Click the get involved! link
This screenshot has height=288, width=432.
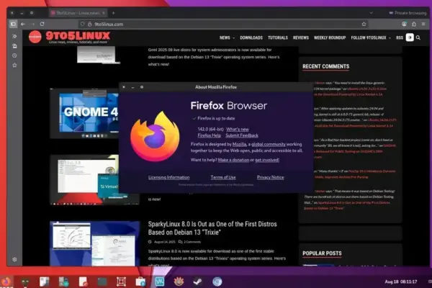[267, 160]
